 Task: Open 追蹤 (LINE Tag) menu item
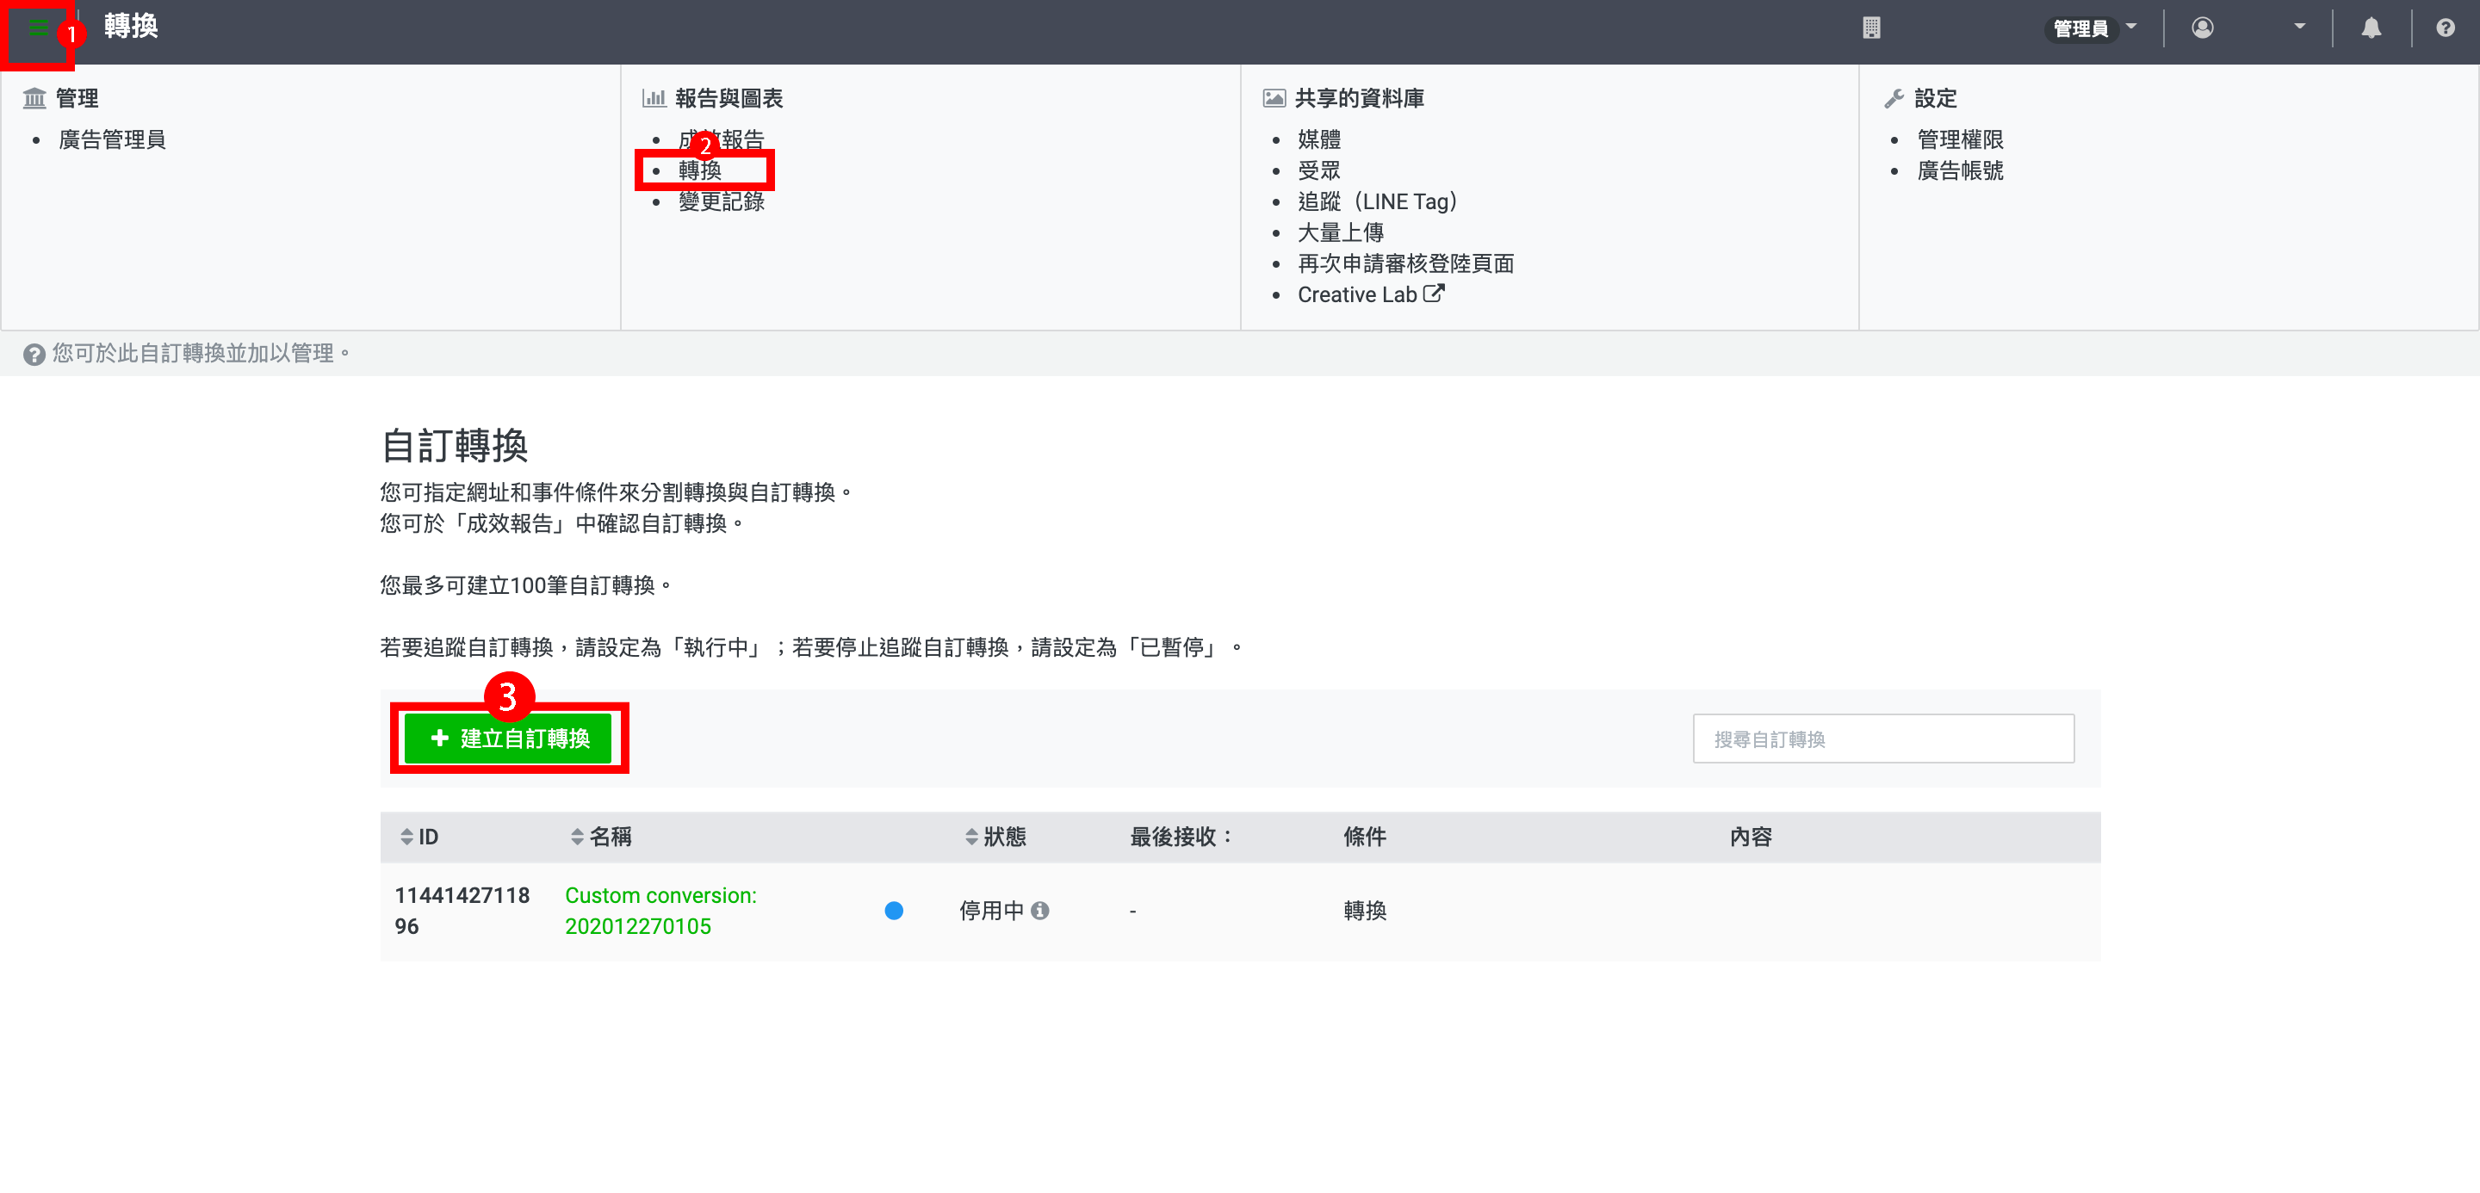tap(1377, 201)
